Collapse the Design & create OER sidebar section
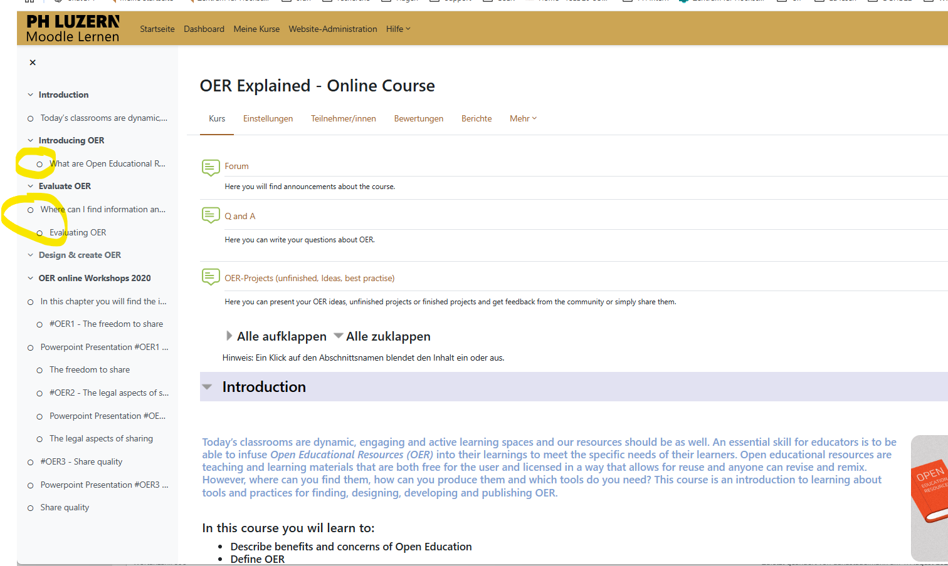The height and width of the screenshot is (566, 948). [x=30, y=255]
